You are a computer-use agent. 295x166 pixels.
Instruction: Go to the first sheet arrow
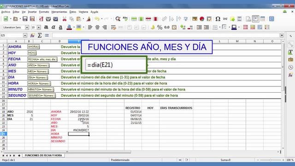pyautogui.click(x=3, y=156)
